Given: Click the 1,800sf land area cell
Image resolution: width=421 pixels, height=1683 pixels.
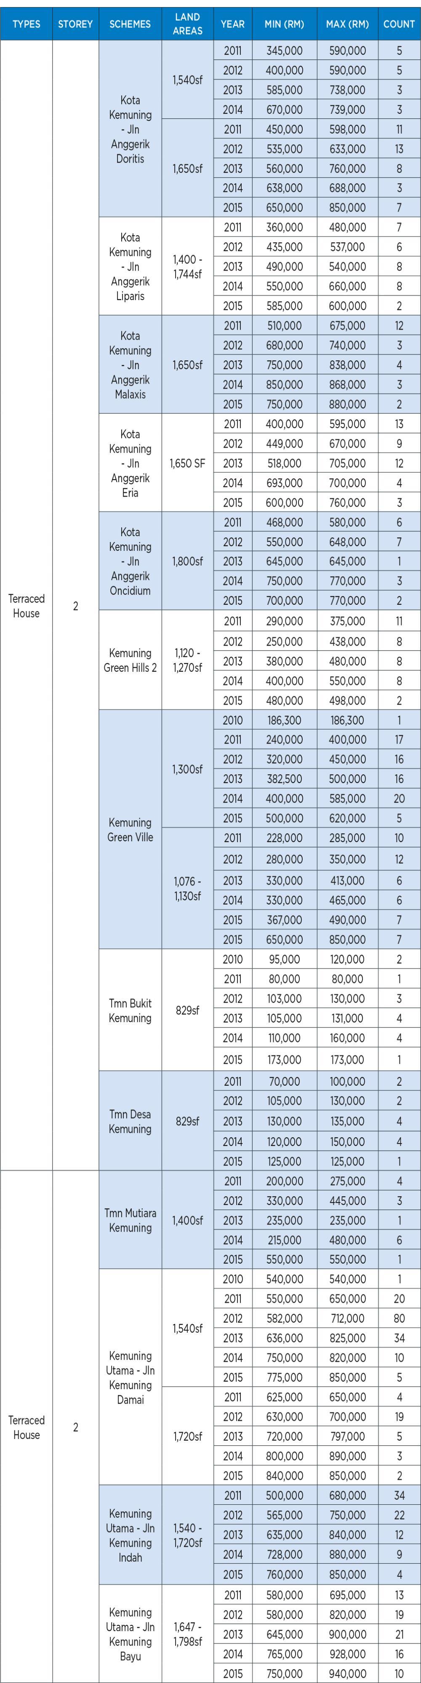Looking at the screenshot, I should [x=187, y=561].
